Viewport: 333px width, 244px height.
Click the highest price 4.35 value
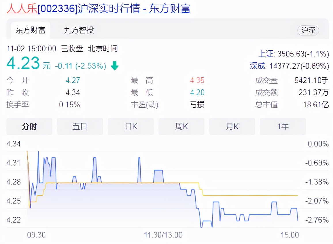click(197, 80)
